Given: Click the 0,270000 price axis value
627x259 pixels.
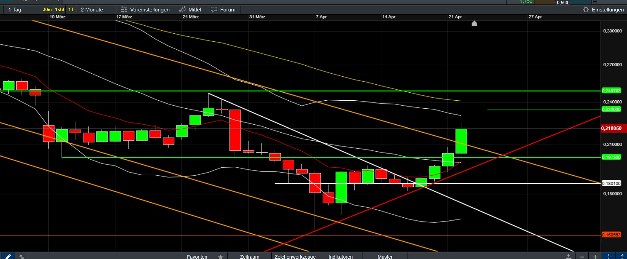Looking at the screenshot, I should [612, 65].
